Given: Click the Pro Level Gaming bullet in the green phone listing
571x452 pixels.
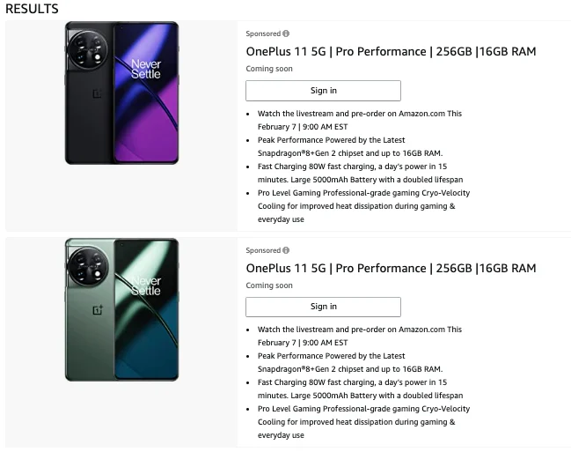Looking at the screenshot, I should (362, 415).
